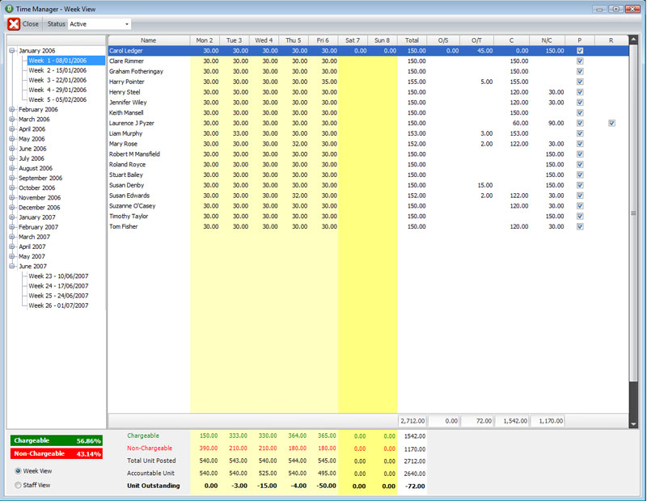The image size is (647, 501).
Task: Click the O/T column header
Action: tap(476, 40)
